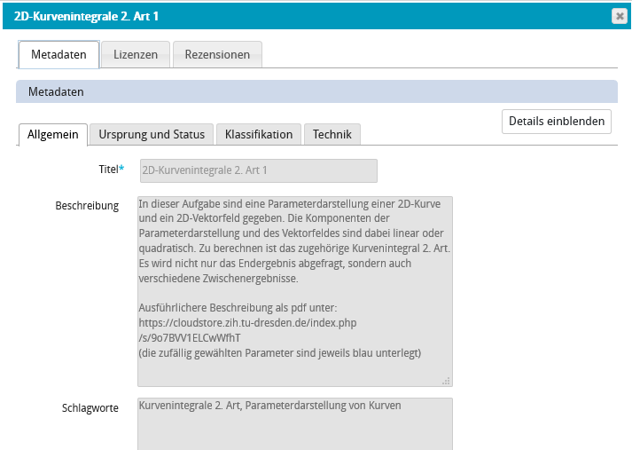Click the Titel field label
632x450 pixels.
(107, 169)
